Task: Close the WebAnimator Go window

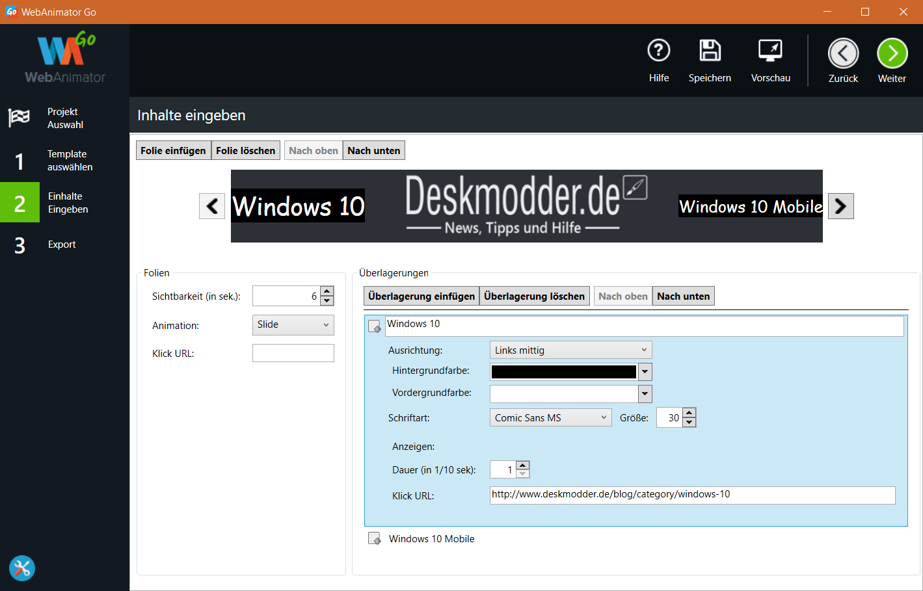Action: [903, 12]
